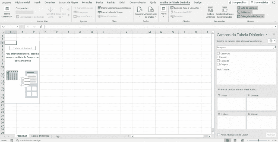This screenshot has height=142, width=278.
Task: Click the feedback smiley icon
Action: coord(274,2)
